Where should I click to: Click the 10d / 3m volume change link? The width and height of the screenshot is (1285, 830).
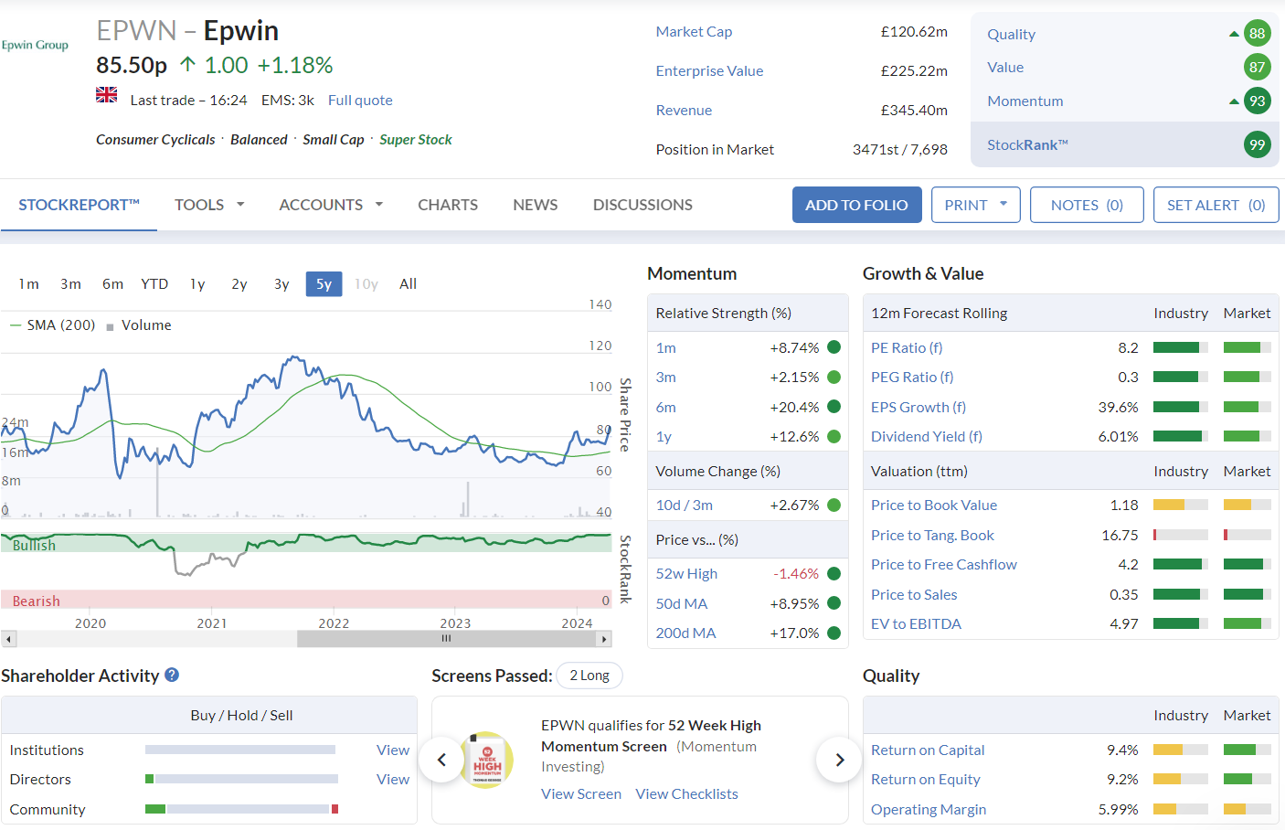(685, 505)
